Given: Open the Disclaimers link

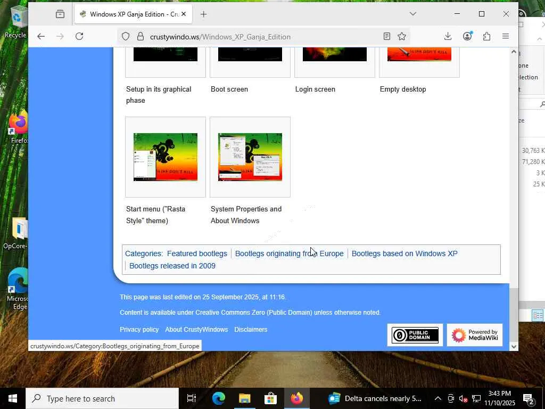Looking at the screenshot, I should pyautogui.click(x=251, y=329).
